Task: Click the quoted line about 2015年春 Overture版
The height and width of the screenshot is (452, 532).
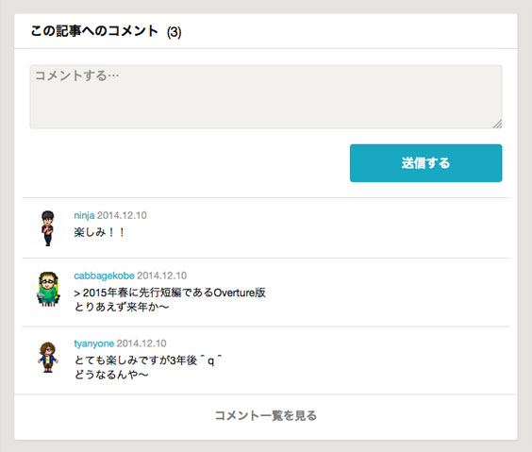Action: click(170, 293)
